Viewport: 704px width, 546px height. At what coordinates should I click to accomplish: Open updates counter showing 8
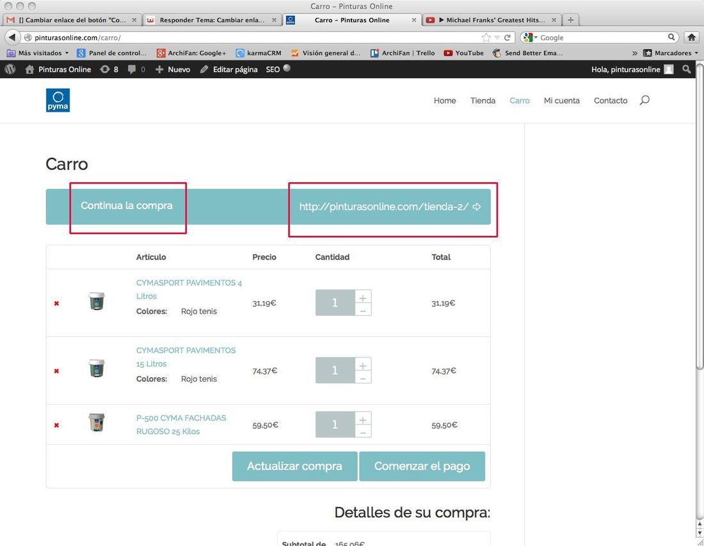(109, 69)
